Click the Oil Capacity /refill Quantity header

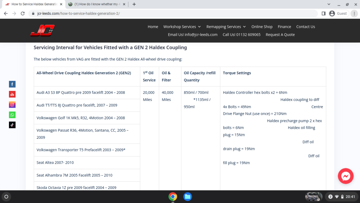coord(201,76)
